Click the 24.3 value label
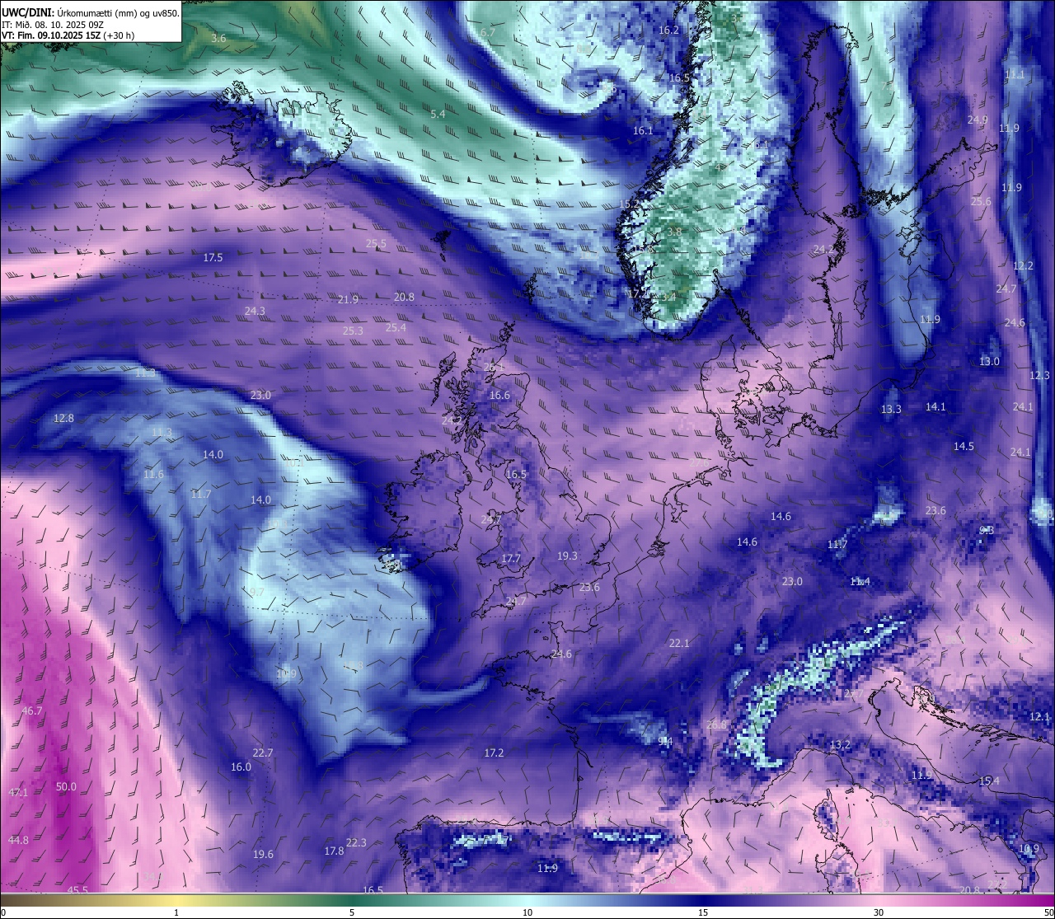The width and height of the screenshot is (1055, 919). (x=255, y=311)
